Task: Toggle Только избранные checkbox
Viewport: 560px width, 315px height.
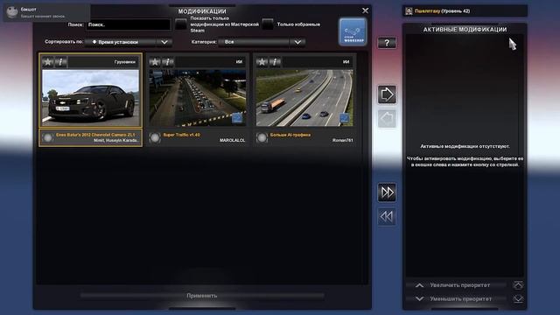Action: (268, 24)
